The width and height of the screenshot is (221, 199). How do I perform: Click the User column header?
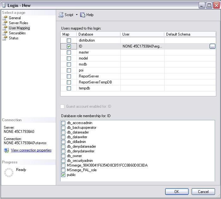click(x=142, y=34)
